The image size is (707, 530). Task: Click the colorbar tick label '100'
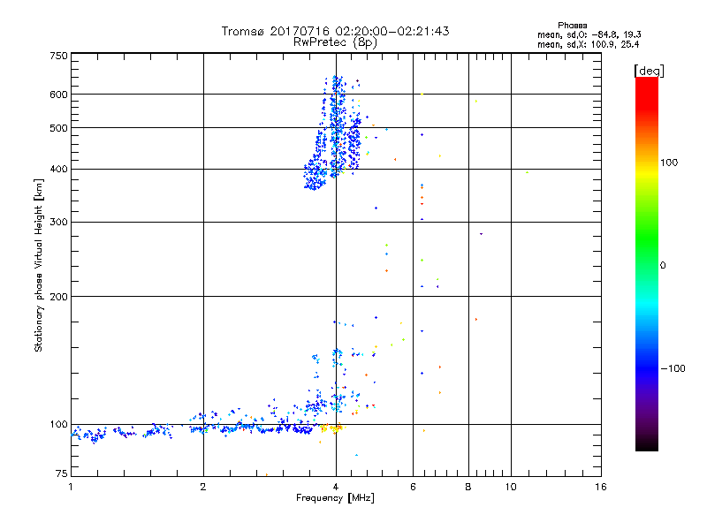[669, 163]
